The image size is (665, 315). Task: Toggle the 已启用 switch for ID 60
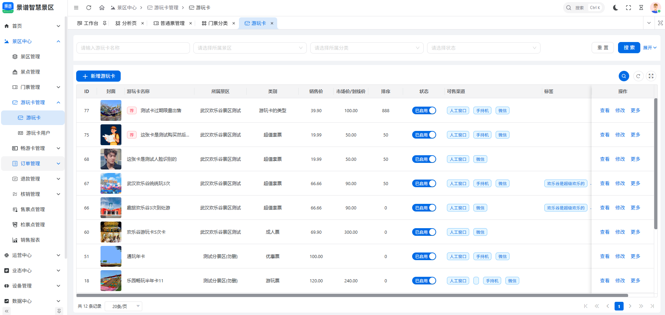click(x=424, y=232)
